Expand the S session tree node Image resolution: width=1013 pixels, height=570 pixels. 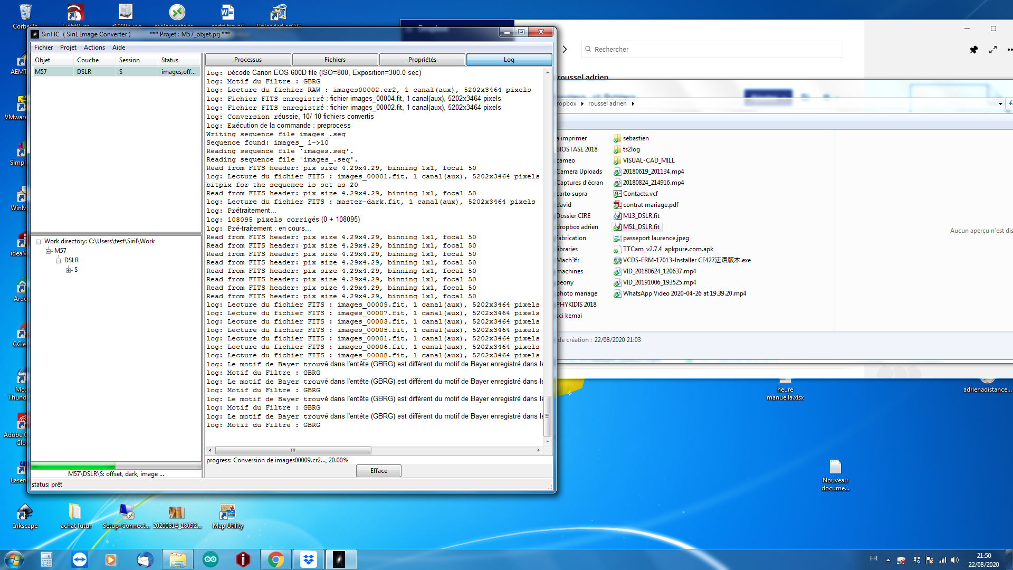[x=69, y=270]
